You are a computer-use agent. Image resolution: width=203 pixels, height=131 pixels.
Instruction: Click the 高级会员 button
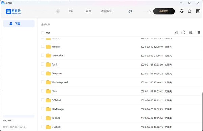[x=164, y=11]
